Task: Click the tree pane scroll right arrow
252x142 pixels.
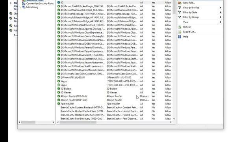Action: pos(53,122)
